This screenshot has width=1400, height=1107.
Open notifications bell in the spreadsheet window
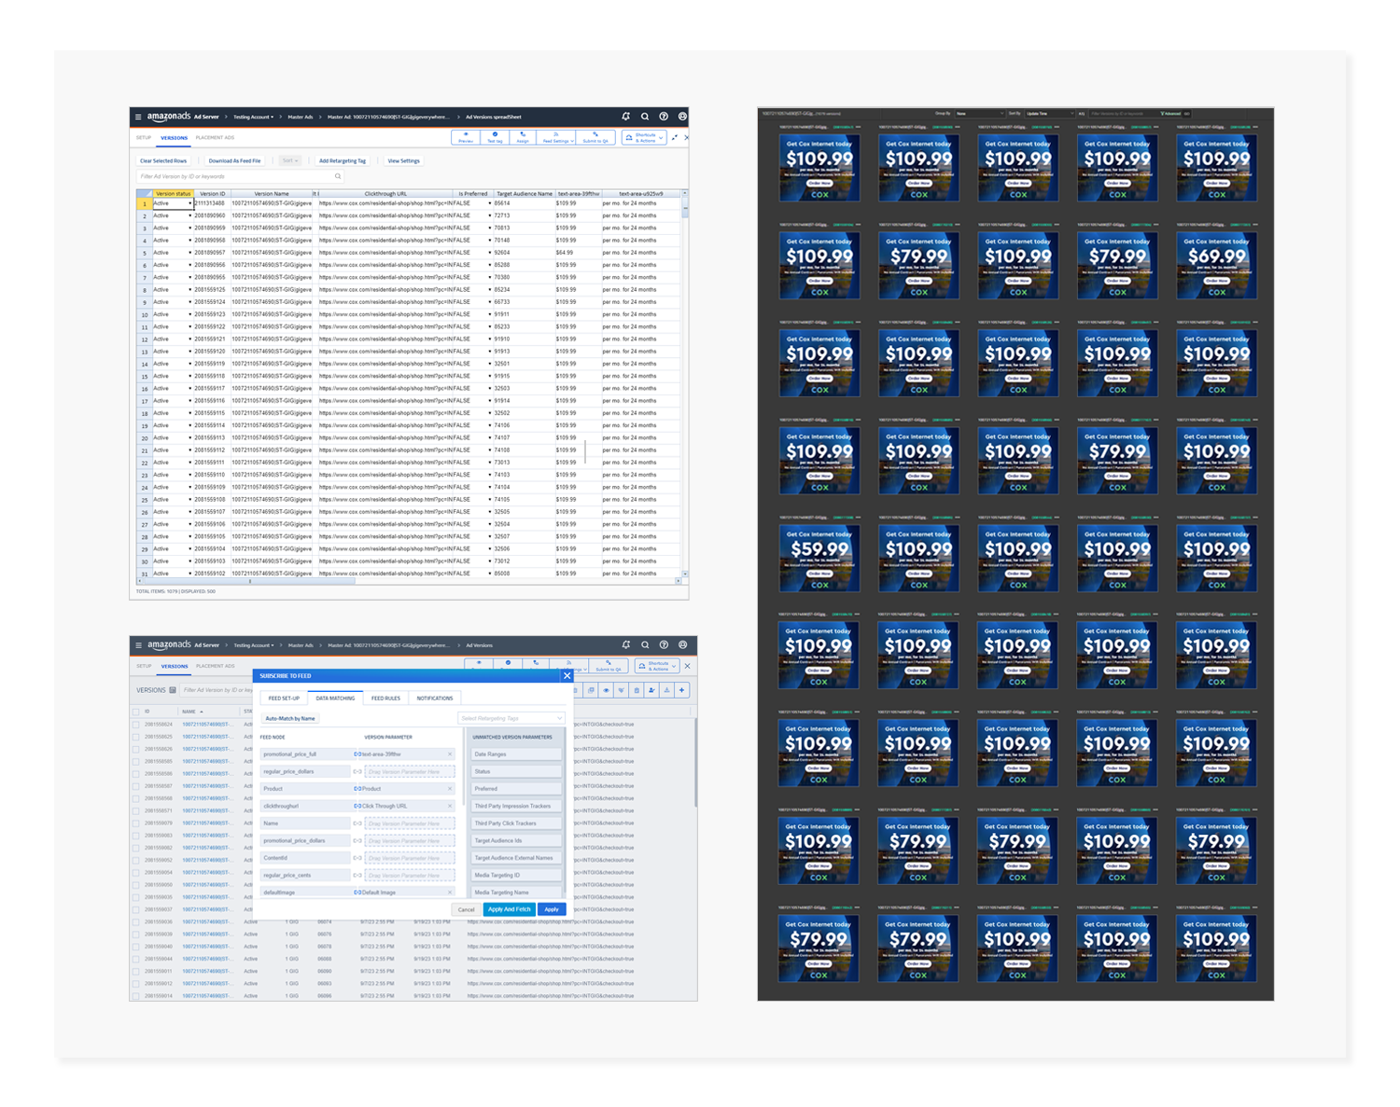pos(626,117)
